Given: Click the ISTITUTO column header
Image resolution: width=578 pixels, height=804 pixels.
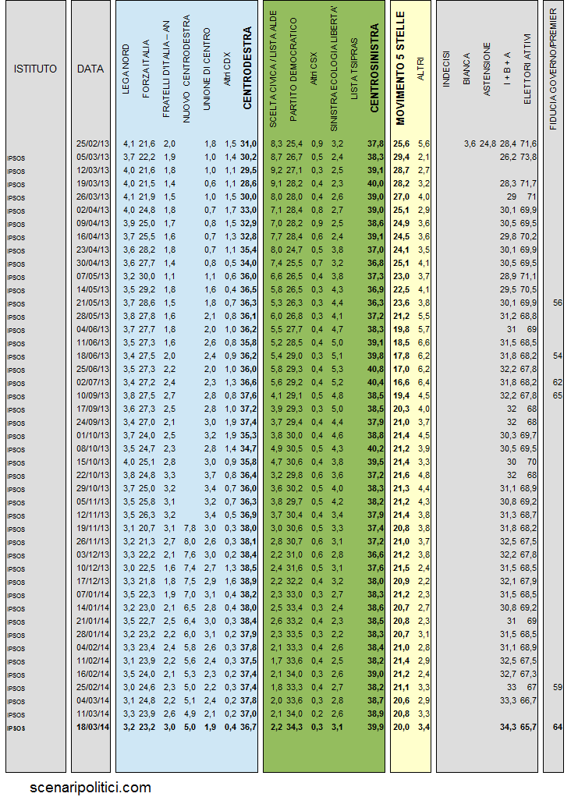Looking at the screenshot, I should pyautogui.click(x=35, y=69).
